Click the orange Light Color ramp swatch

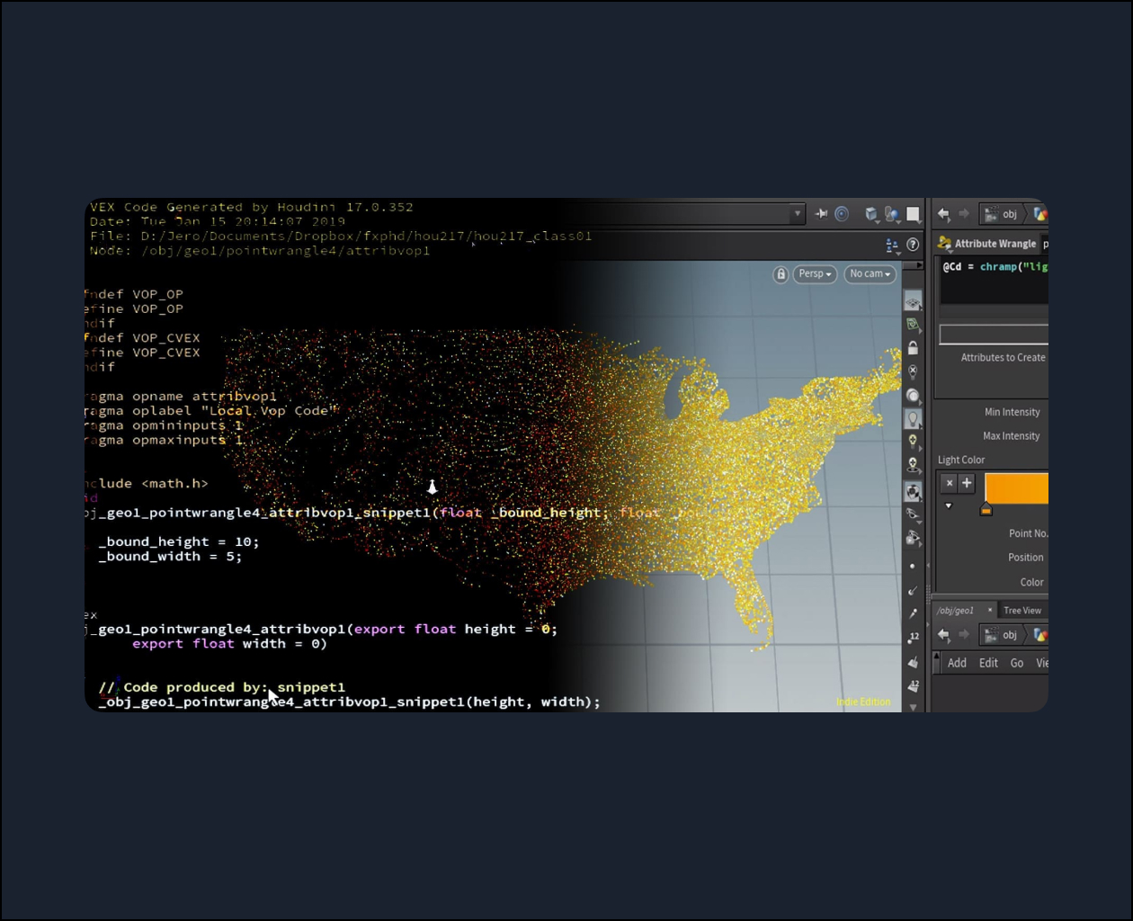1016,488
